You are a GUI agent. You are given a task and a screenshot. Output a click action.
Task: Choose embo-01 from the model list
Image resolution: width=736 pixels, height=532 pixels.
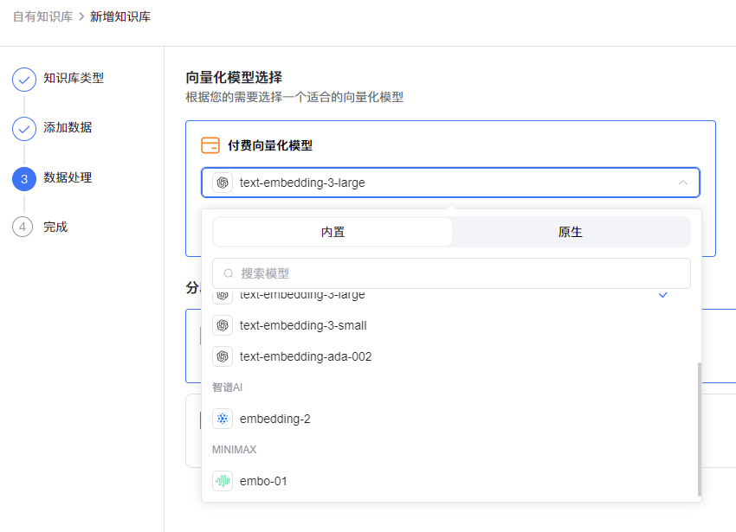(263, 481)
